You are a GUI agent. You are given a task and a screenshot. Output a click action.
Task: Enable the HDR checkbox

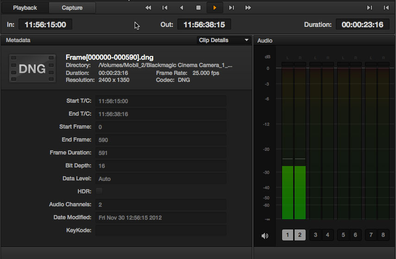point(99,191)
